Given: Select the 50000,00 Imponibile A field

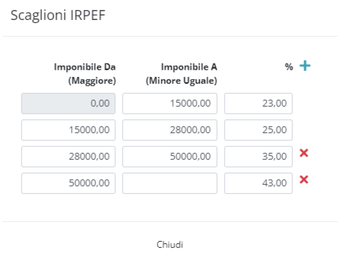Looking at the screenshot, I should 170,157.
